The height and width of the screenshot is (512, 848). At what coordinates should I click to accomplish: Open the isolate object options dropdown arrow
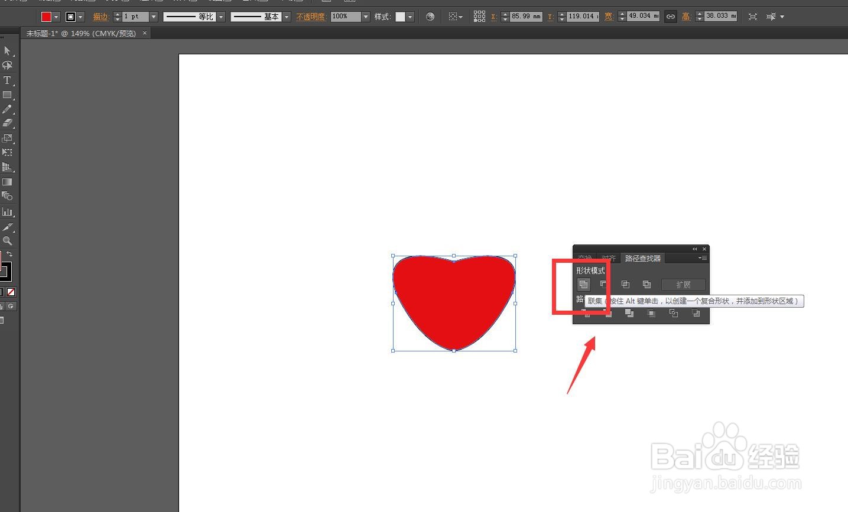[782, 17]
